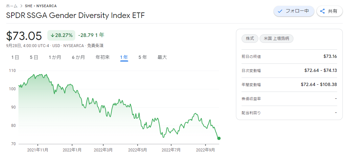Click the green endpoint dot on chart
This screenshot has height=156, width=349.
[219, 138]
